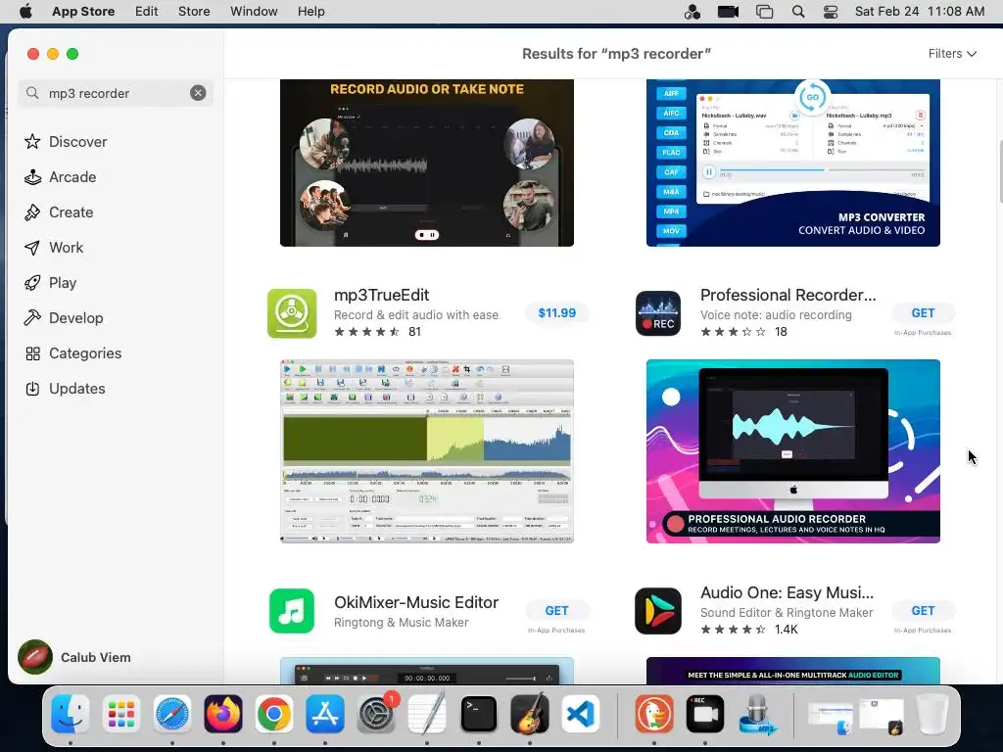Open the Arcade section
Viewport: 1003px width, 752px height.
[x=60, y=176]
